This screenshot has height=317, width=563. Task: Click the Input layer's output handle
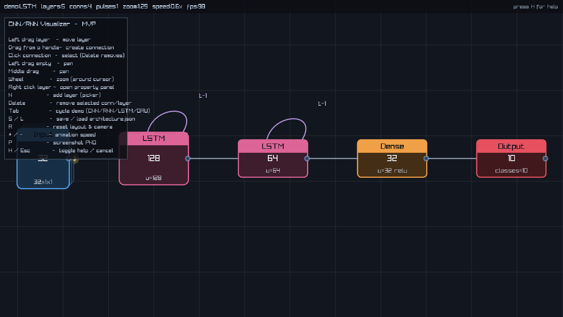point(69,158)
